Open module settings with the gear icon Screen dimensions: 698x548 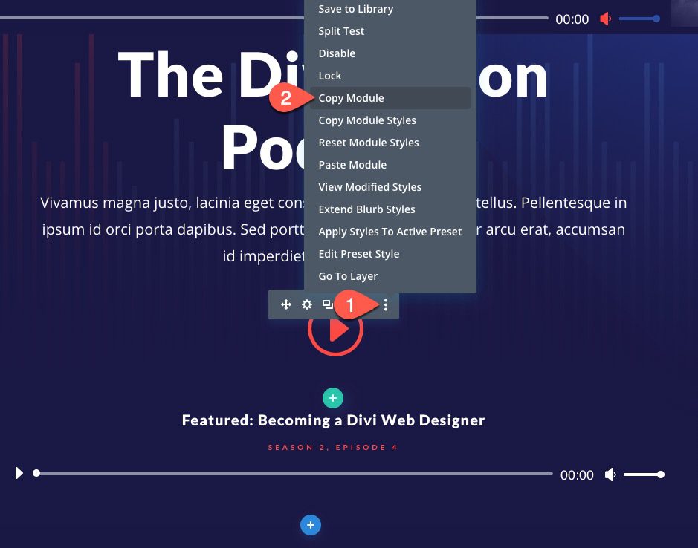click(306, 304)
